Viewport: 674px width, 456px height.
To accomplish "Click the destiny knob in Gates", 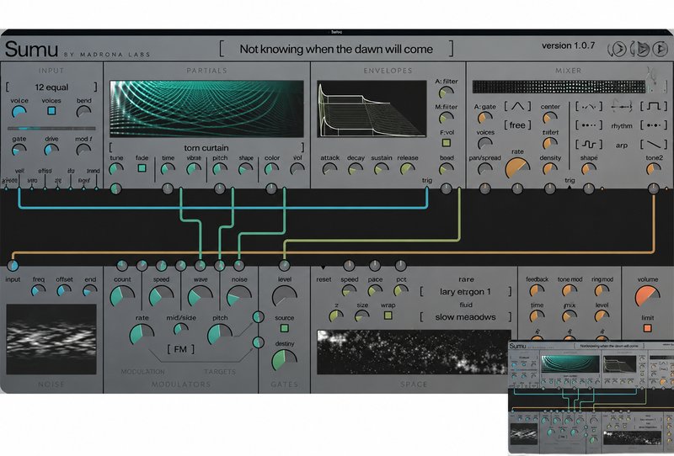I will pyautogui.click(x=284, y=361).
